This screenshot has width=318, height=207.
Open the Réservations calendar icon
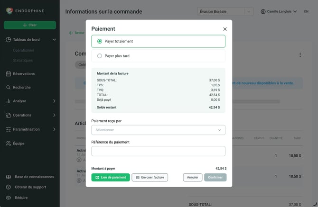coord(9,74)
